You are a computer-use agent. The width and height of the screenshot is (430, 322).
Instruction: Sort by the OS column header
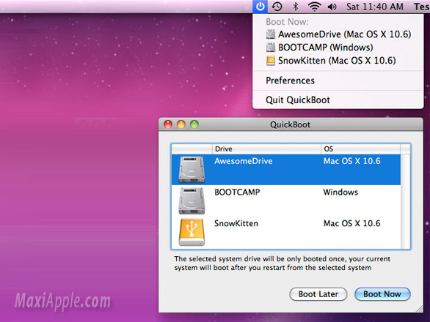tap(360, 149)
